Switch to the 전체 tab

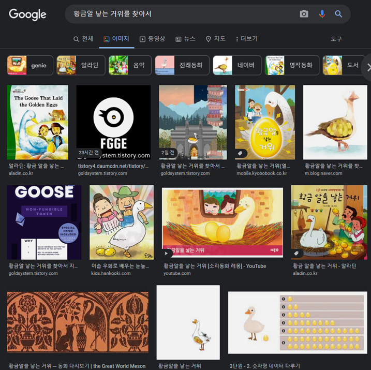(83, 39)
